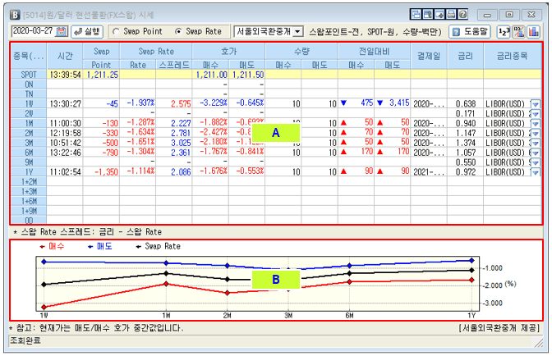Image resolution: width=552 pixels, height=356 pixels.
Task: Click the combined numbers and chart view icon
Action: pos(518,32)
